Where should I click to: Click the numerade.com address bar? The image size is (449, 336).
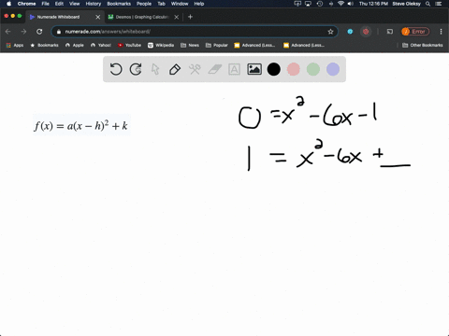(195, 32)
